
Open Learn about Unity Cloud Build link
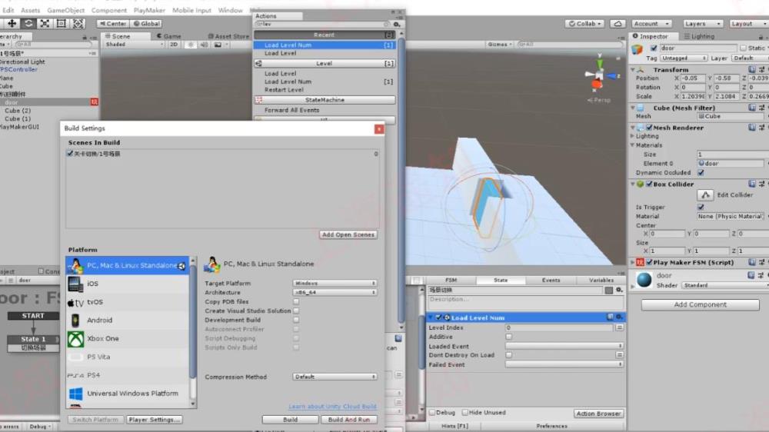[332, 407]
